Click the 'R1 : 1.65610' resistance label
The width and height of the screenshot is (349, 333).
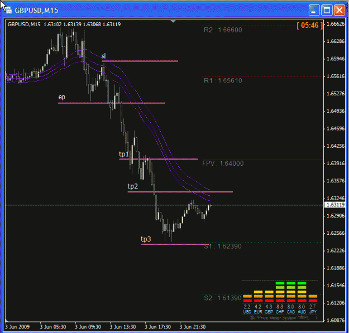pos(223,80)
